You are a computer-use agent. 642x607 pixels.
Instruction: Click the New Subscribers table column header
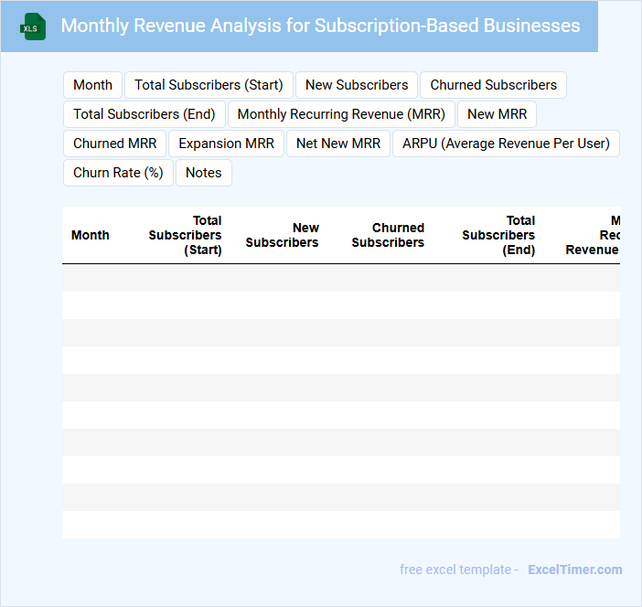(283, 235)
